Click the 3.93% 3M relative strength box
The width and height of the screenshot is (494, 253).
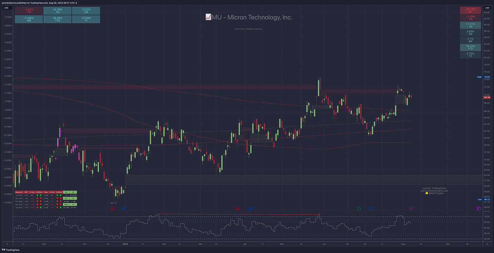[470, 33]
